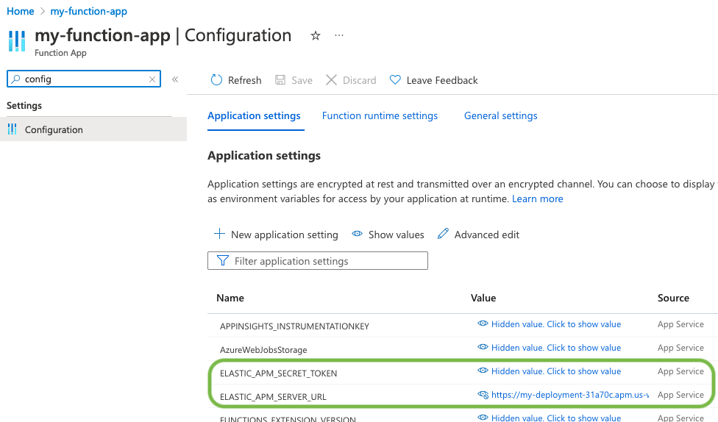The width and height of the screenshot is (718, 422).
Task: Open the General settings tab
Action: click(500, 115)
